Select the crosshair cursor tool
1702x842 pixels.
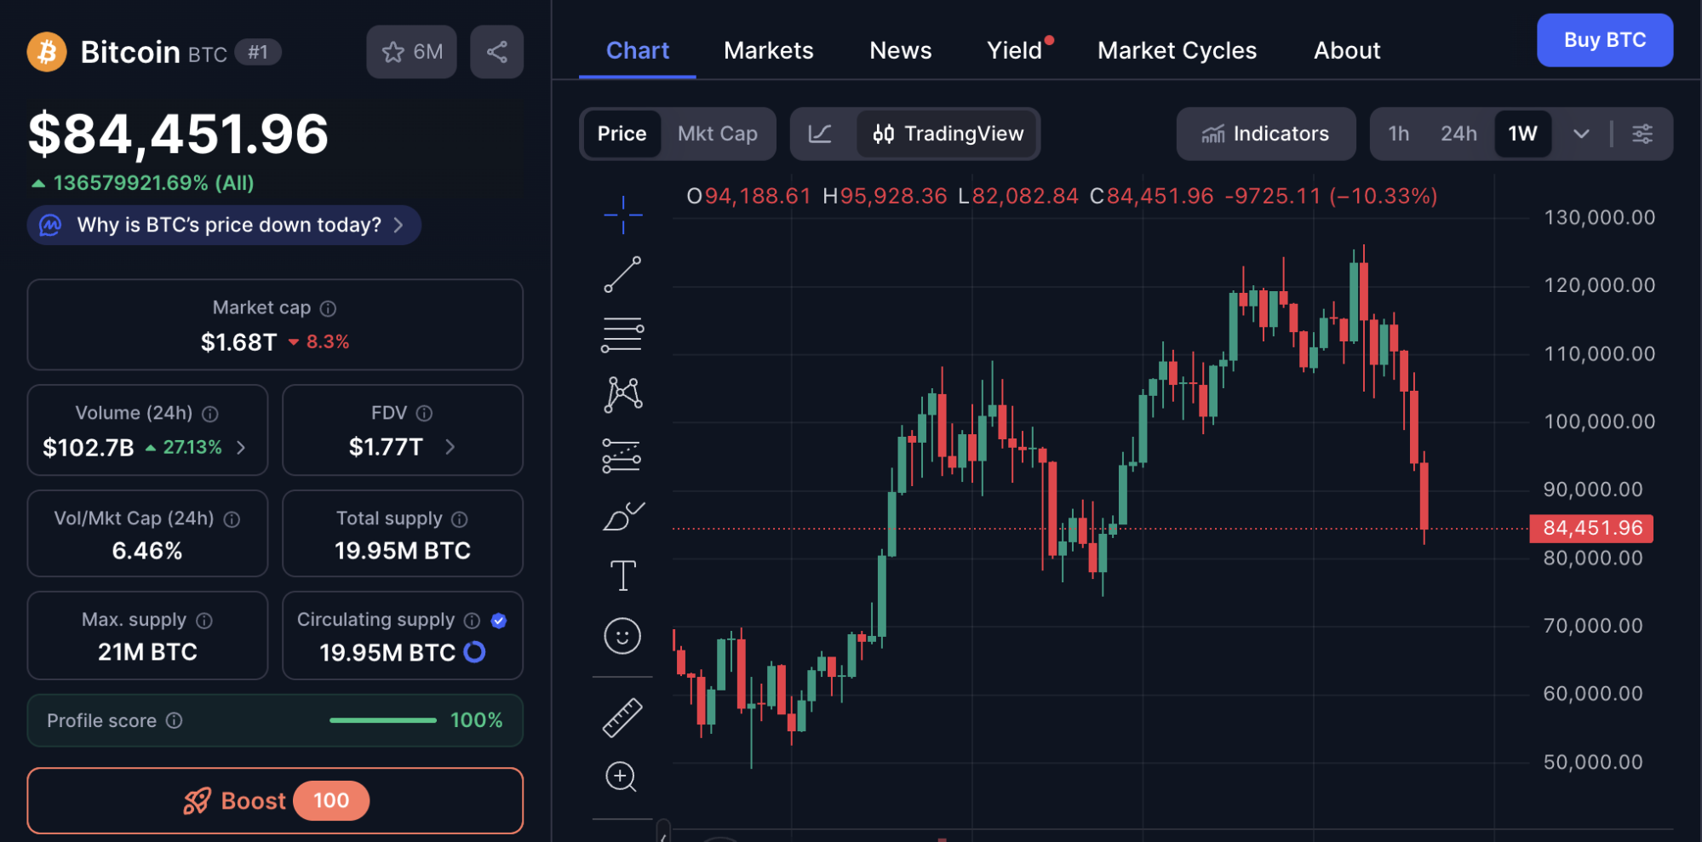[x=622, y=215]
